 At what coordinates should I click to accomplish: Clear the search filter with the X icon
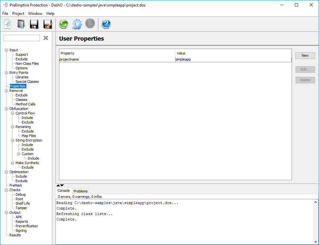coord(46,38)
